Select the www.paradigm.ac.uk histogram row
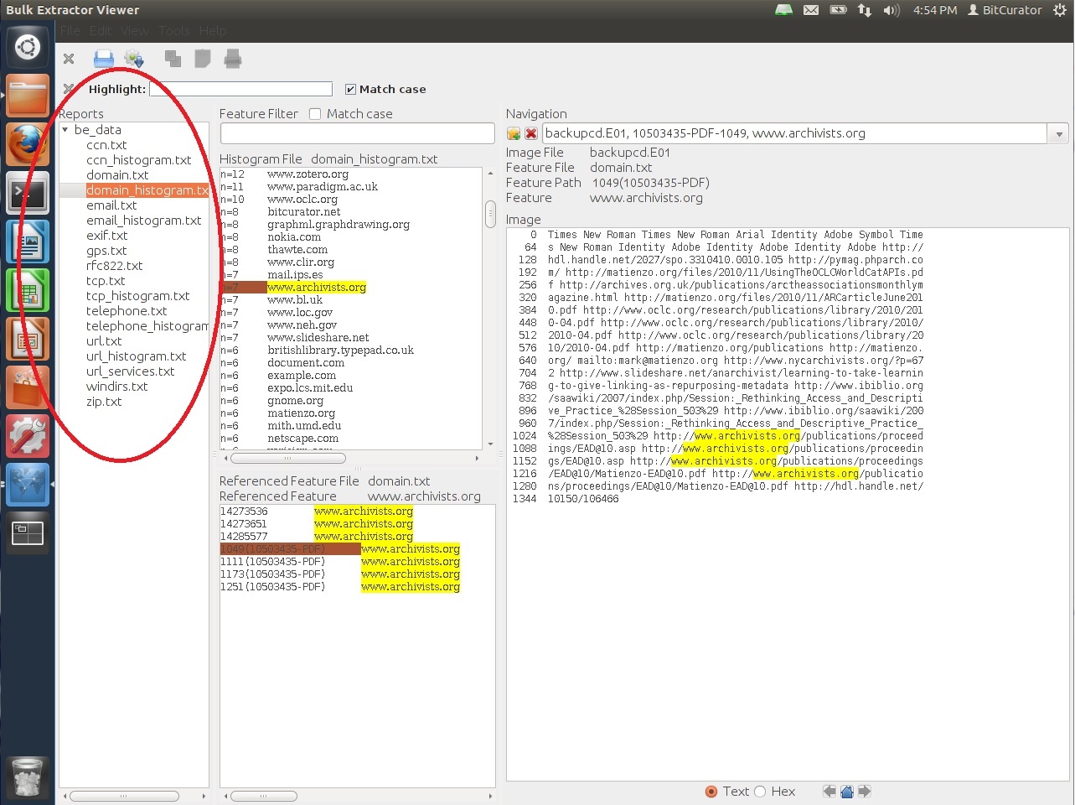Viewport: 1075px width, 805px height. 352,187
